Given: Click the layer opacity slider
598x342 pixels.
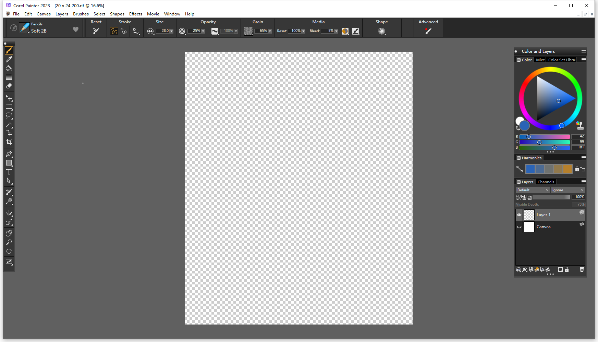Looking at the screenshot, I should [551, 197].
